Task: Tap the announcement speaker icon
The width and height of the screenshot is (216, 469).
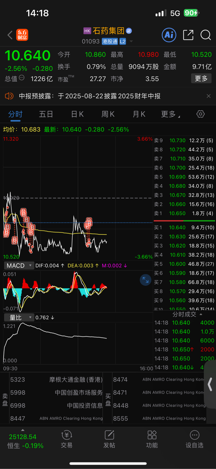Action: pyautogui.click(x=9, y=96)
